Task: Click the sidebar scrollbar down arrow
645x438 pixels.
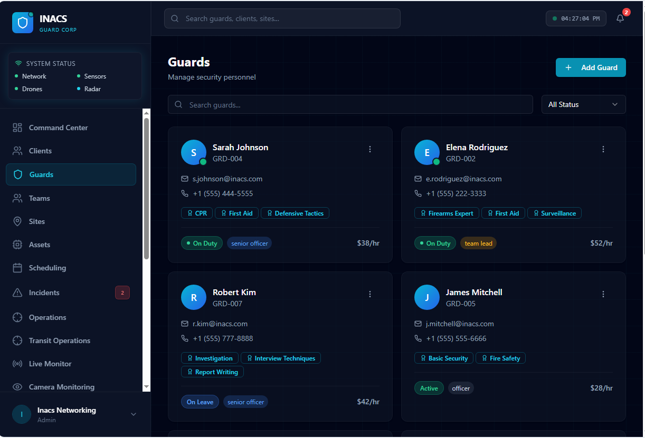Action: (146, 387)
